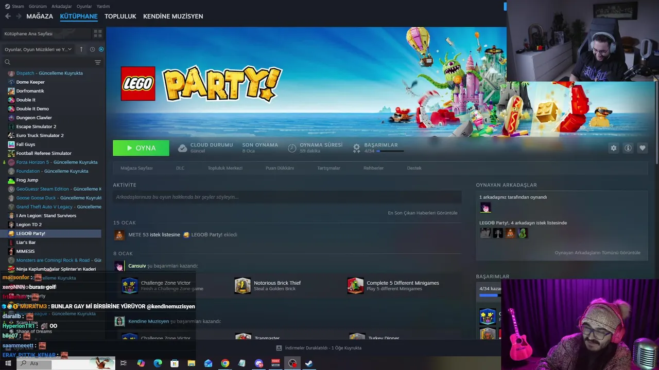Open Microsoft Store from the taskbar
This screenshot has height=370, width=659.
point(175,363)
